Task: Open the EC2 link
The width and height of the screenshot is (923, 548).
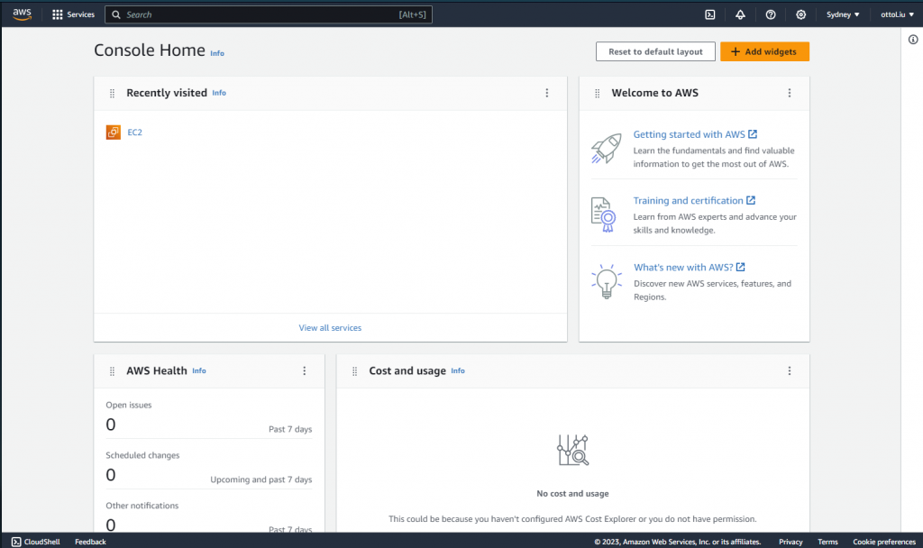Action: click(x=135, y=132)
